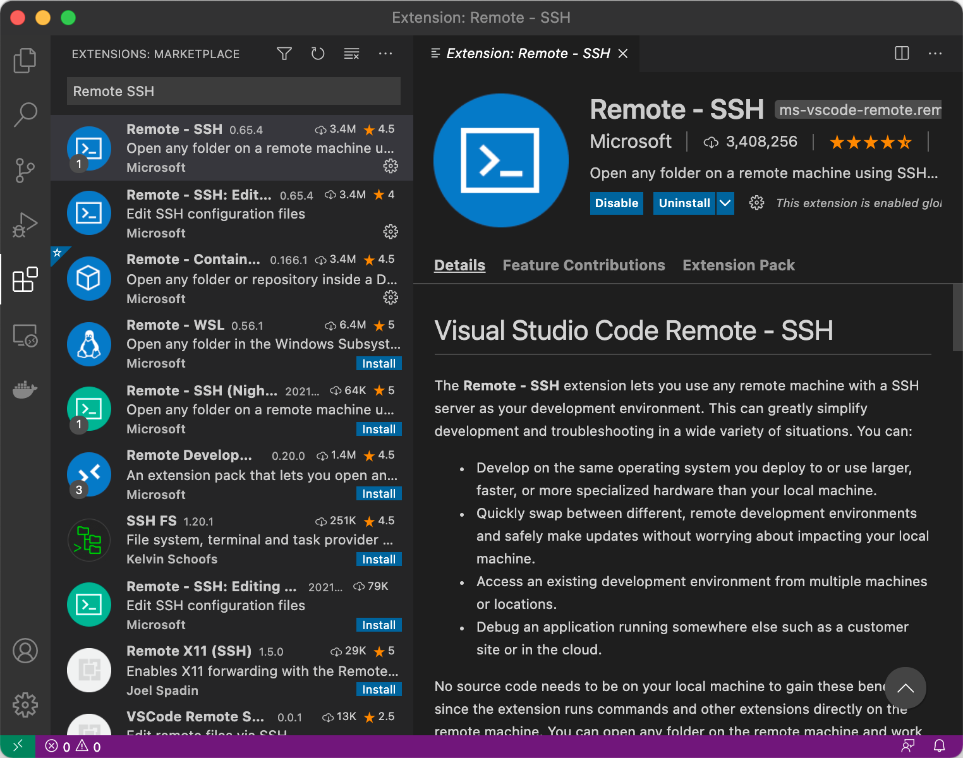This screenshot has height=758, width=963.
Task: Select Remote - Containers list item
Action: pos(232,279)
